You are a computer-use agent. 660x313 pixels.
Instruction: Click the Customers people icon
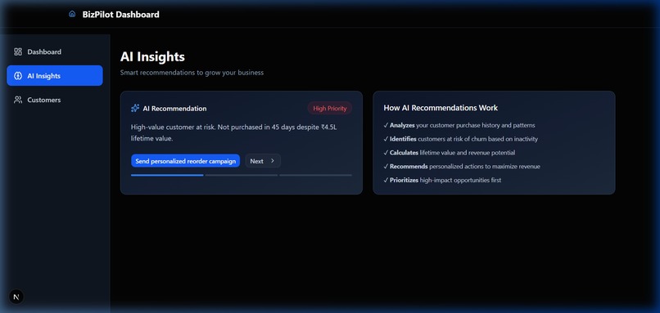coord(18,100)
